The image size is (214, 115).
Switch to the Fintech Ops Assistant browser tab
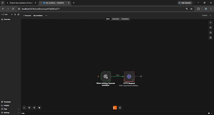(21, 3)
